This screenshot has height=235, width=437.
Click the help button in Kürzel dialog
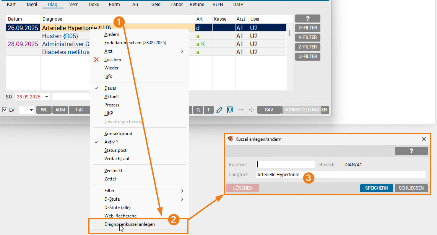[x=411, y=151]
